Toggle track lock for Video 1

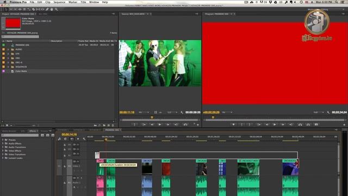click(65, 166)
